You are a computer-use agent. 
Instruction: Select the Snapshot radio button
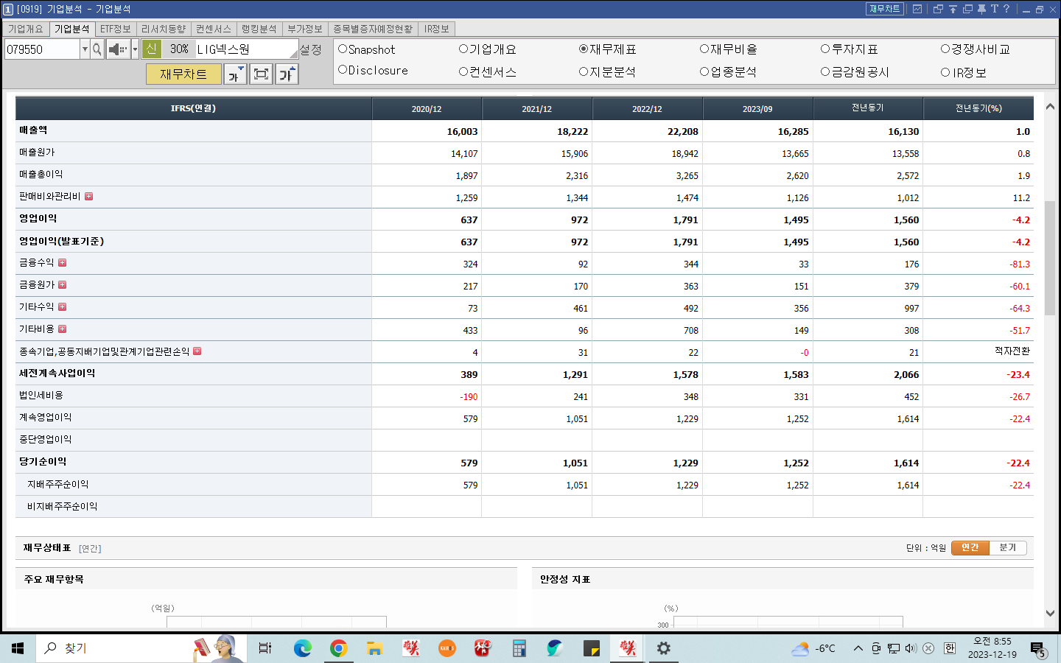[x=343, y=49]
